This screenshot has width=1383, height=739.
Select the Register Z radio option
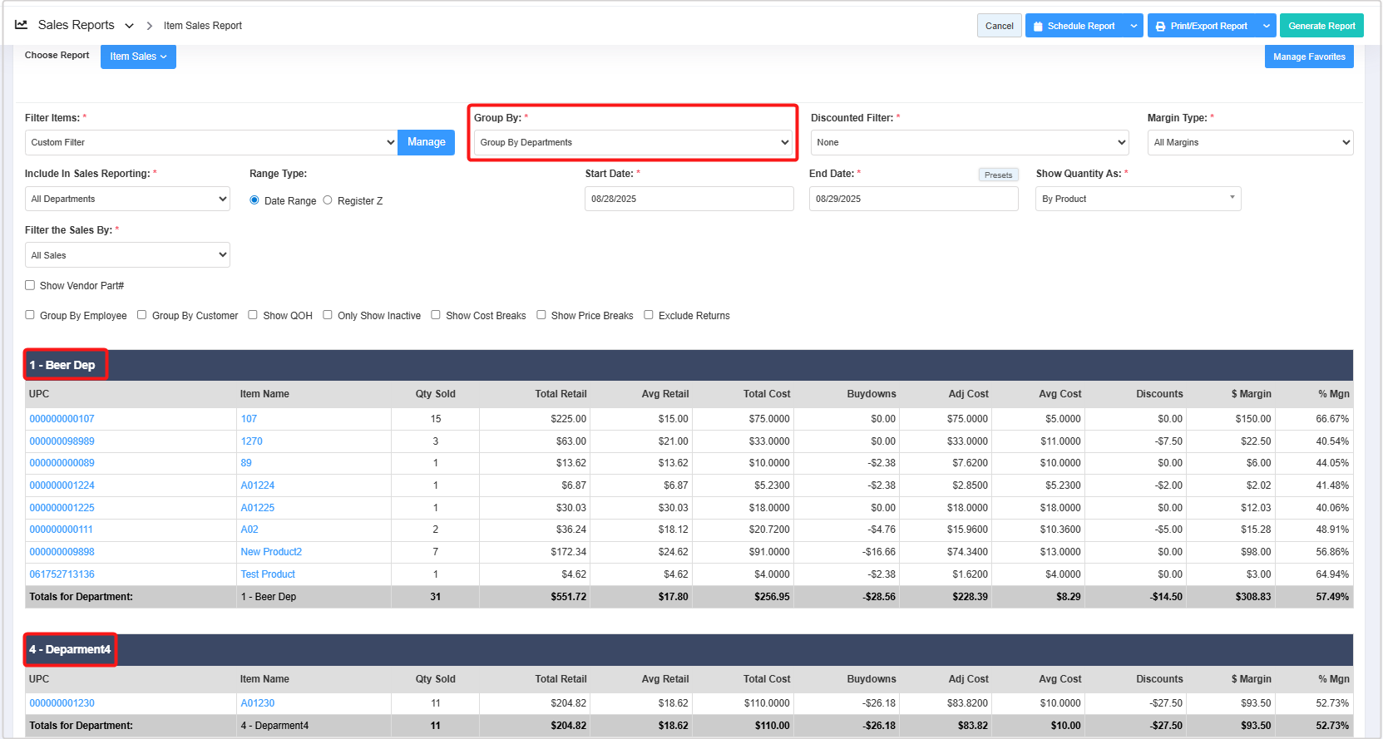pos(328,200)
